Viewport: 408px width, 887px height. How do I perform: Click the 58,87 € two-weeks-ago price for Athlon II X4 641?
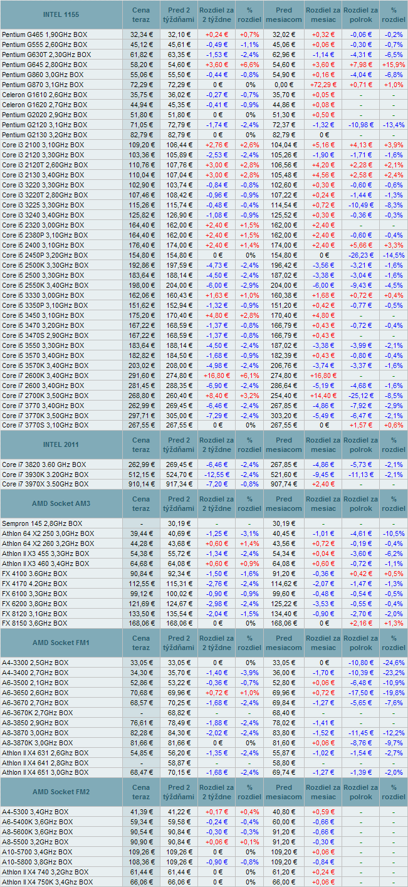tap(177, 762)
